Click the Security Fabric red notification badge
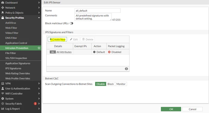This screenshot has width=209, height=113. (x=35, y=103)
